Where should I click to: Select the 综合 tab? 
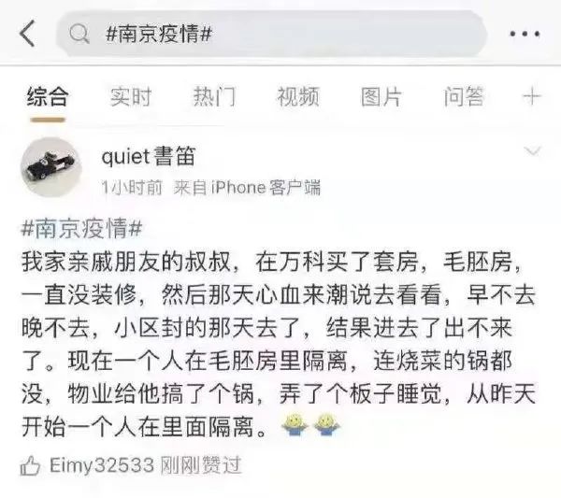coord(48,97)
